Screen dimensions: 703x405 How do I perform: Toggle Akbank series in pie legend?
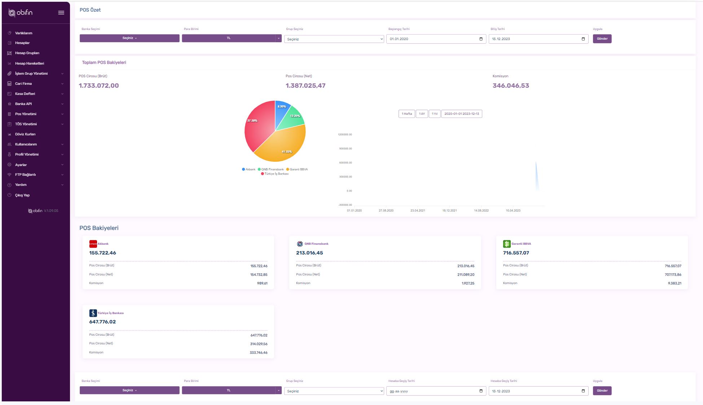click(x=249, y=169)
